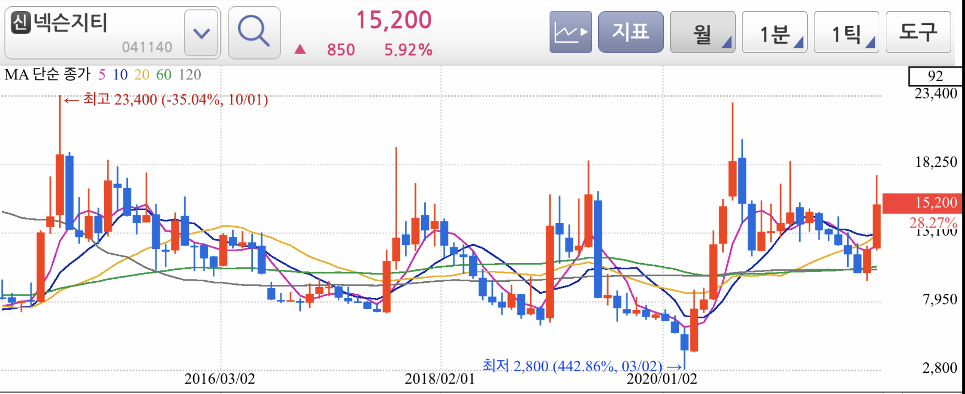Click the 신 badge icon
Viewport: 965px width, 394px height.
coord(21,23)
